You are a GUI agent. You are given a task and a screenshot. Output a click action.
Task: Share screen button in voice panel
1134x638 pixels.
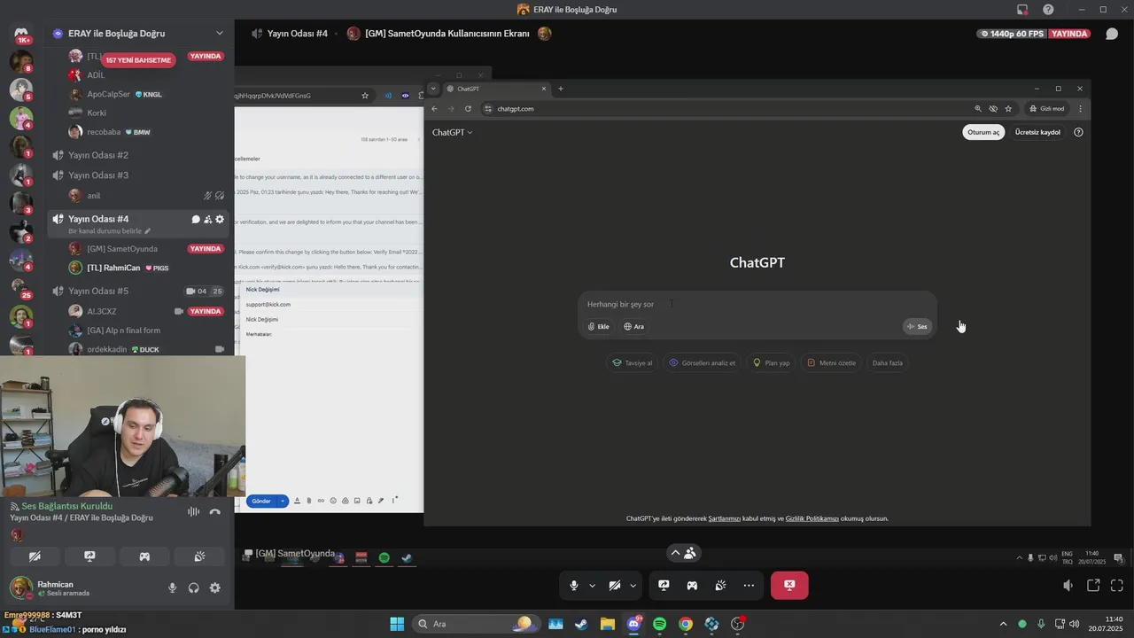pos(89,556)
